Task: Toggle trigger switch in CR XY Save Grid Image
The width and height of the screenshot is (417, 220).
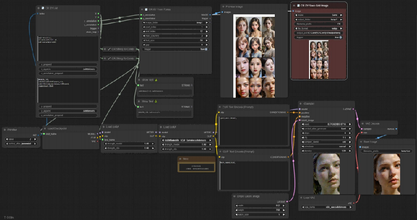Action: pos(341,37)
